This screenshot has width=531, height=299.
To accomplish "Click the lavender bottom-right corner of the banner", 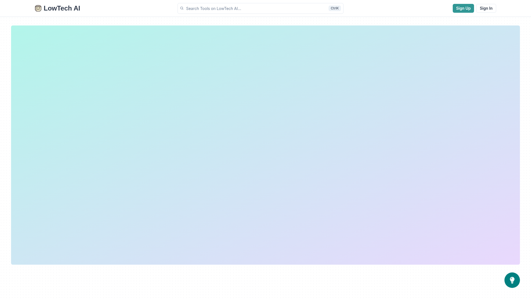I will point(512,257).
